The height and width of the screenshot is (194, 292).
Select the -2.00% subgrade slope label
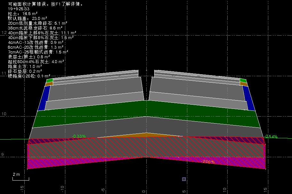208,162
